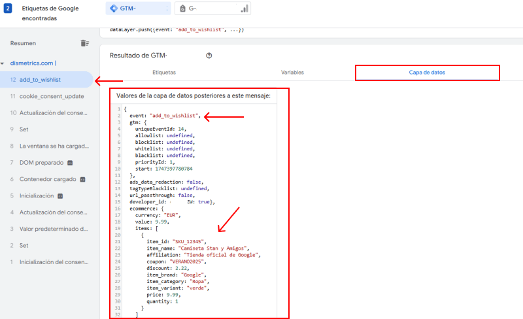
Task: Collapse the dismetrics.com event tree
Action: 3,63
